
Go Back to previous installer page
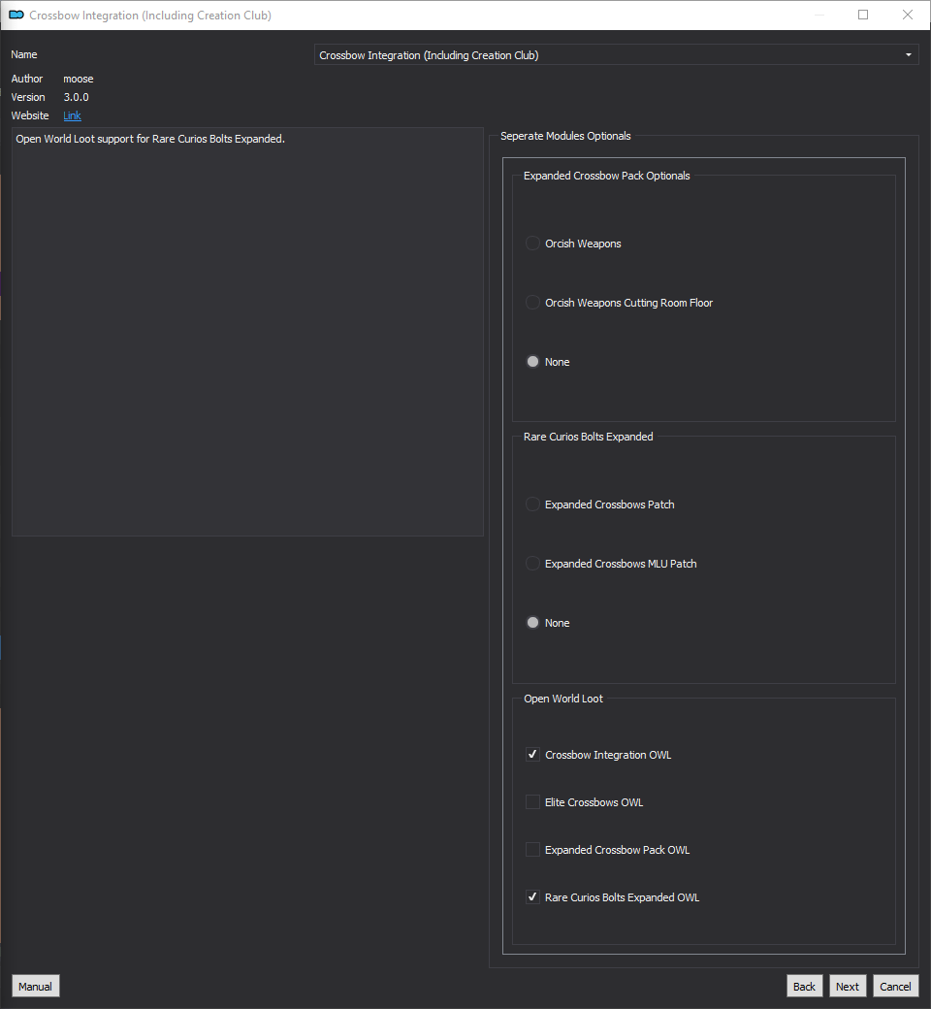804,987
